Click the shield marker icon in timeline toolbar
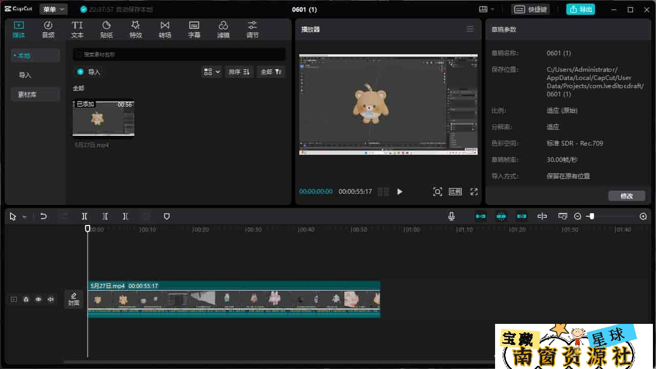 [167, 216]
